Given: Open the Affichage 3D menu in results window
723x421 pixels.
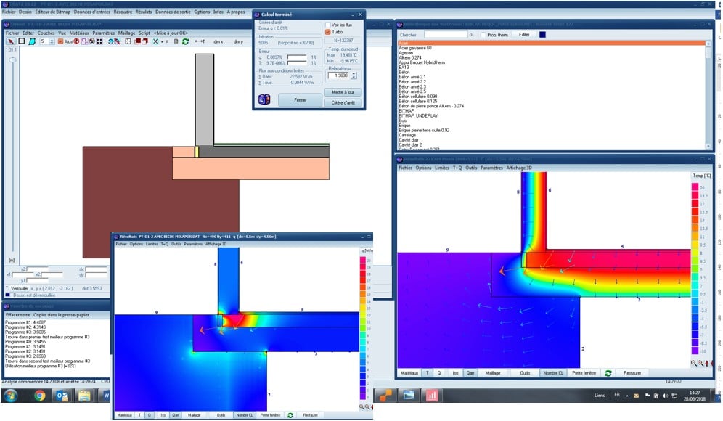Looking at the screenshot, I should (520, 168).
